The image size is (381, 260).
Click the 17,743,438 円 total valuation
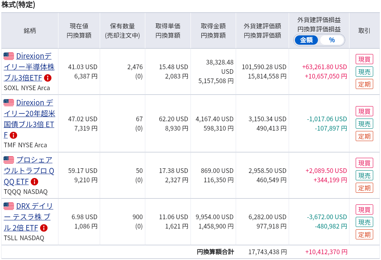(268, 252)
